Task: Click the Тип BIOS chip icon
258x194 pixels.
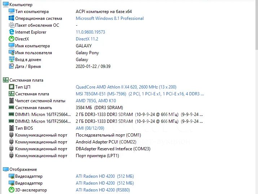Action: click(11, 128)
